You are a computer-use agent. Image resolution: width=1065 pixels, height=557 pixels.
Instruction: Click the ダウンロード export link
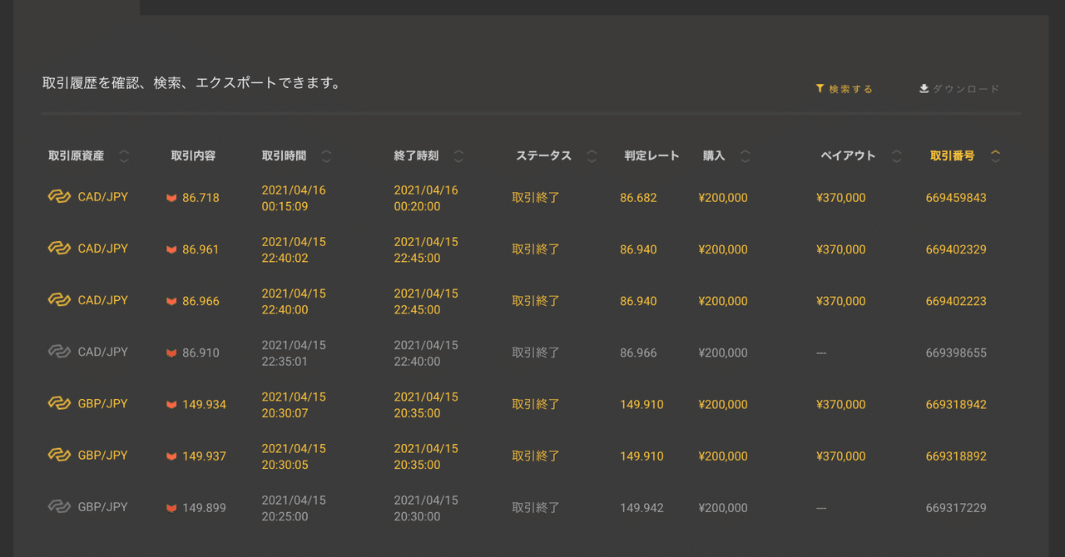click(x=968, y=87)
